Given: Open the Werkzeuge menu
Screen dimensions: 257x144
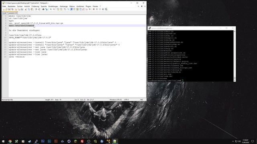Looking at the screenshot, I should click(x=63, y=6).
